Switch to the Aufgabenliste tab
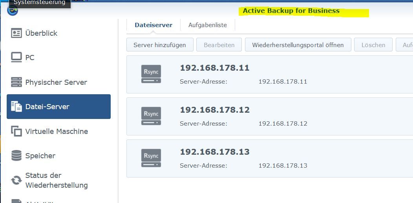The image size is (413, 203). click(208, 25)
